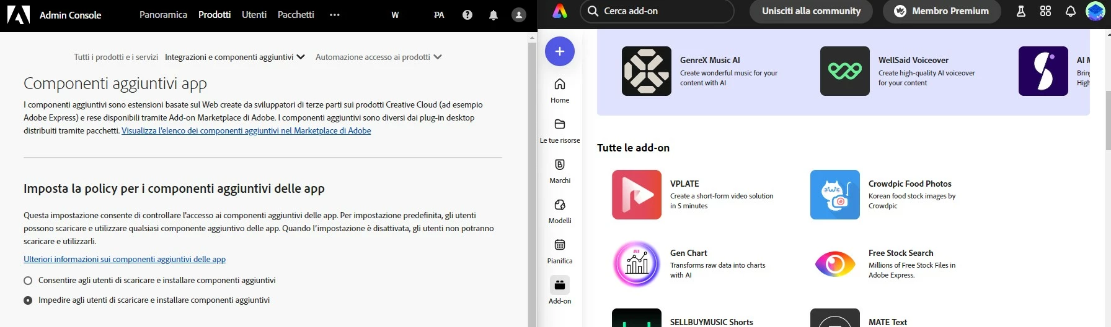The height and width of the screenshot is (327, 1111).
Task: Click the GenreX Music AI title
Action: pyautogui.click(x=710, y=60)
